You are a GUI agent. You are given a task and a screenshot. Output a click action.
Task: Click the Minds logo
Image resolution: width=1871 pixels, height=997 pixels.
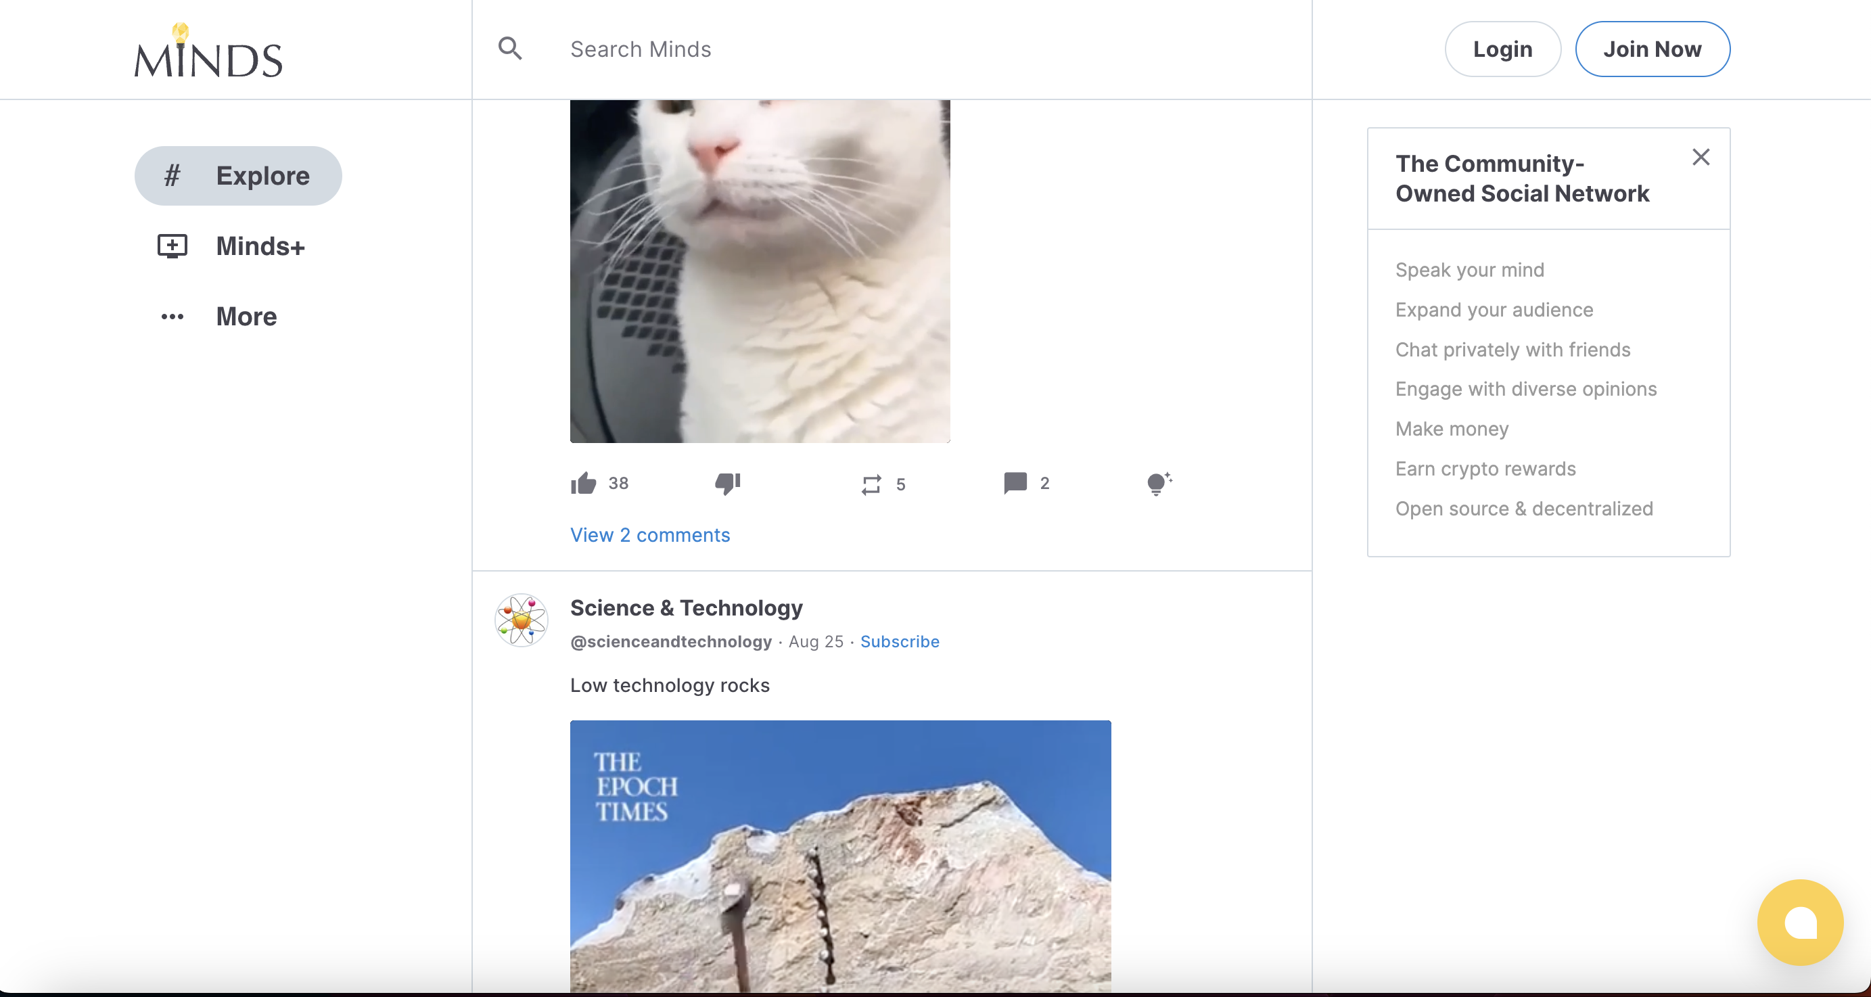point(208,51)
